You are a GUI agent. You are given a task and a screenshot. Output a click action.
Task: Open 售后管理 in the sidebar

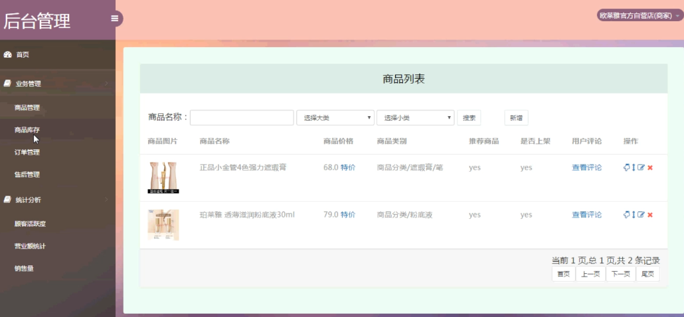click(27, 174)
